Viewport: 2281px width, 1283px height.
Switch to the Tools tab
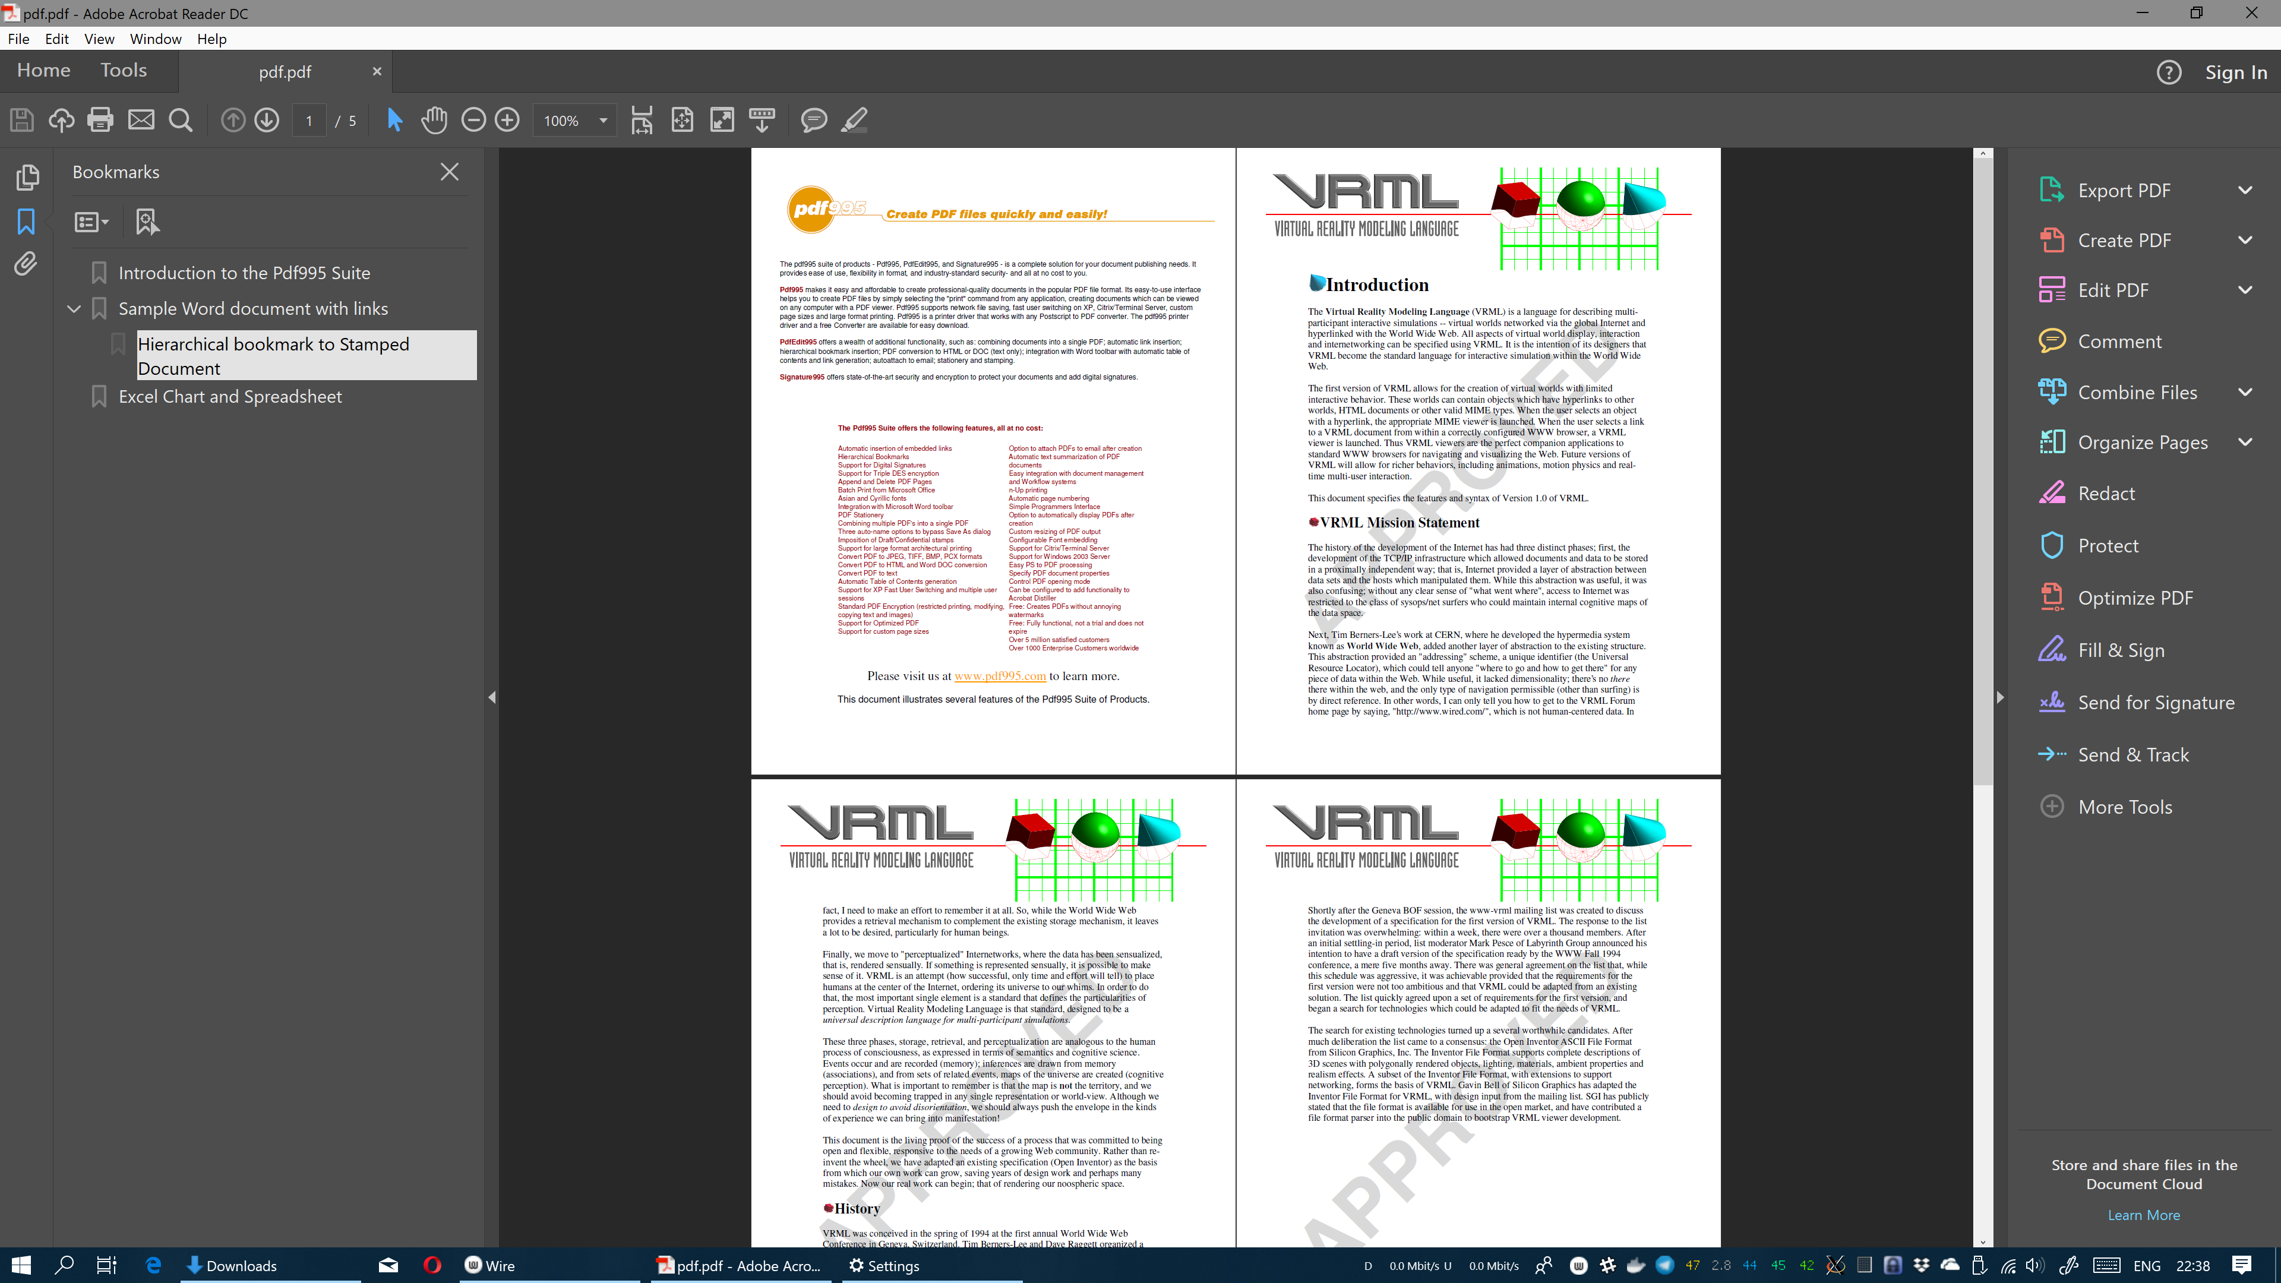123,71
